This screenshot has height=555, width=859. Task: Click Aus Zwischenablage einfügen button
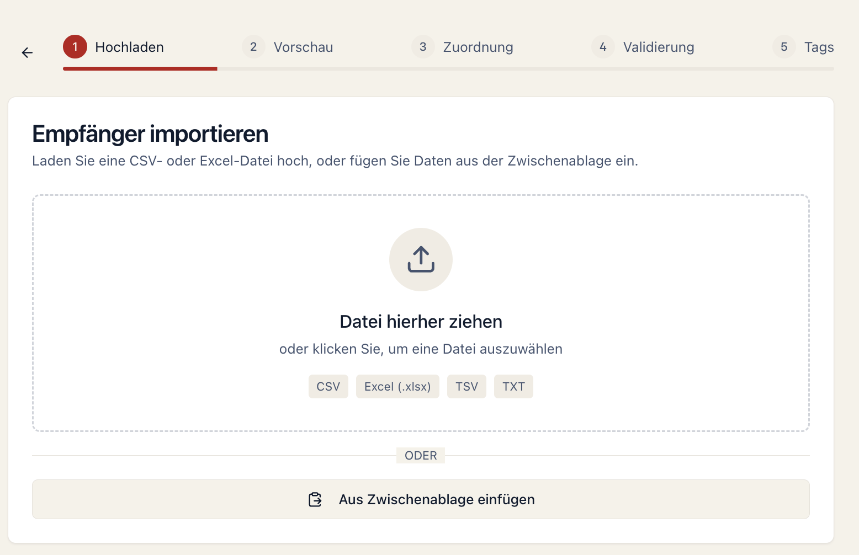click(x=421, y=499)
